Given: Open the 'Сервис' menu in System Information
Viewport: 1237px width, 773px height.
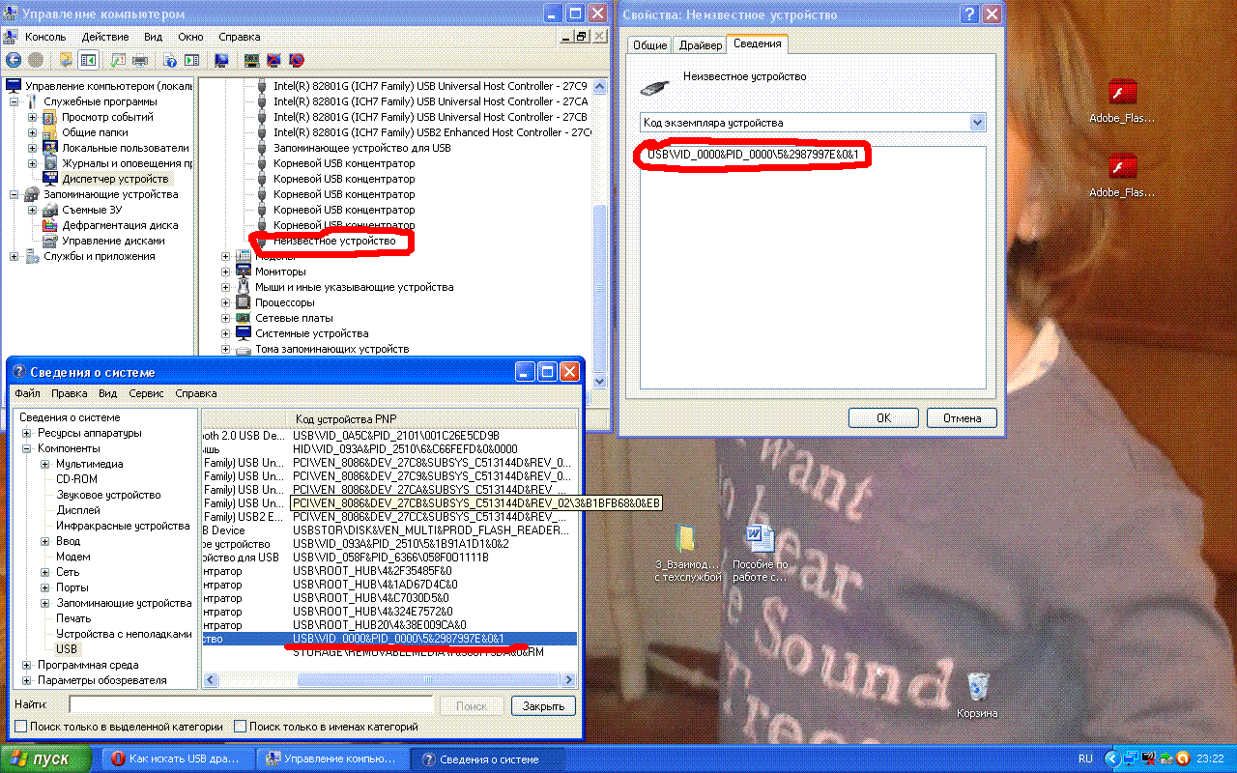Looking at the screenshot, I should [x=146, y=393].
